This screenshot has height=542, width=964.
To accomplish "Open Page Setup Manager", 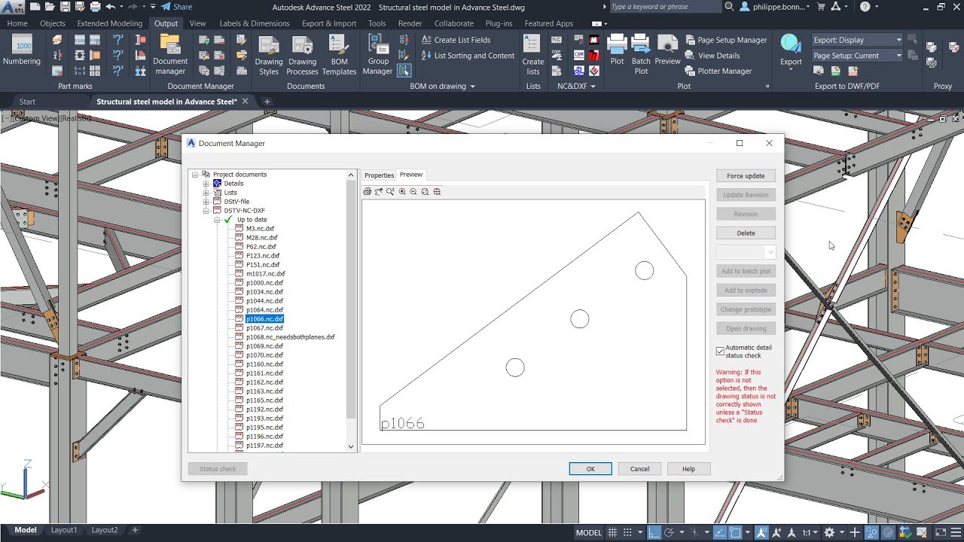I will 726,40.
